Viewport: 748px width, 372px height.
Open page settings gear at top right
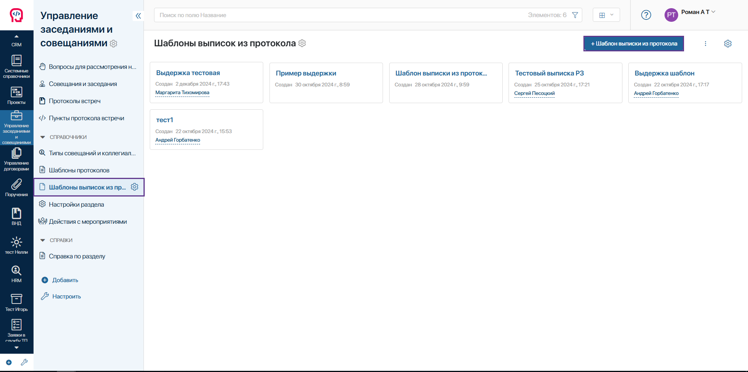coord(728,44)
